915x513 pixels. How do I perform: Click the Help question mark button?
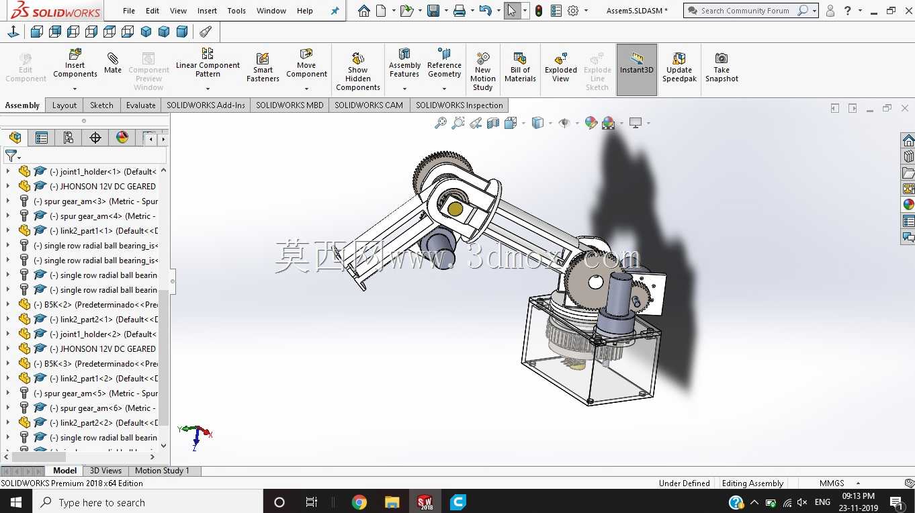point(848,11)
